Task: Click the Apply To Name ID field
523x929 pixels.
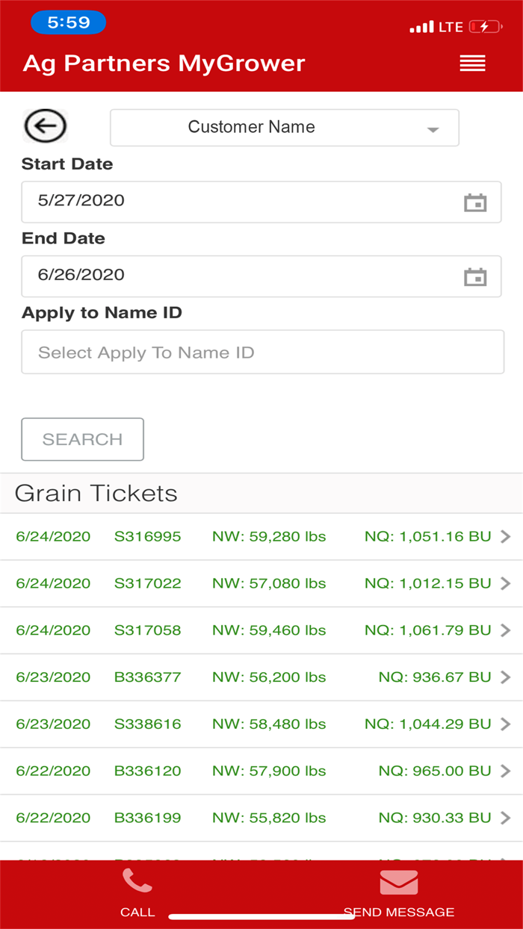Action: 262,352
